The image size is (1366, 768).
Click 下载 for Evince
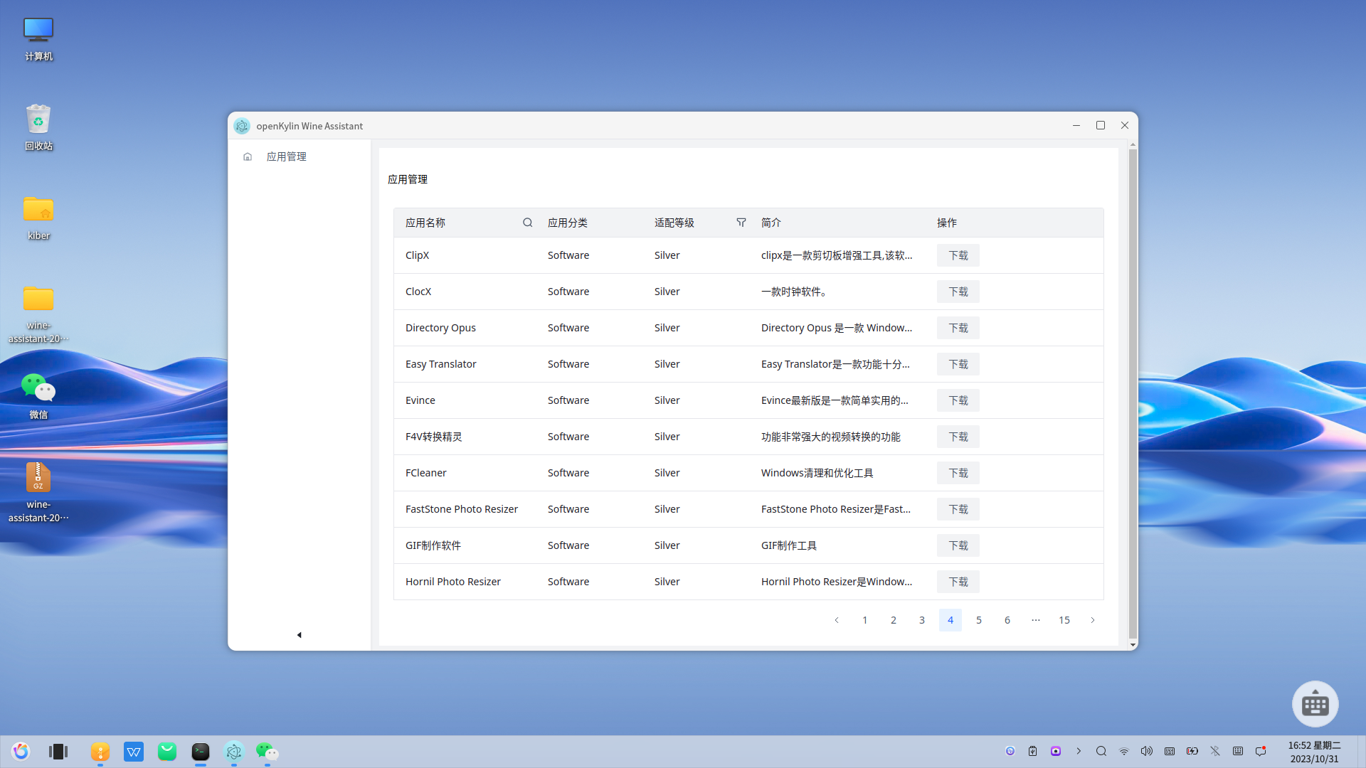click(958, 400)
